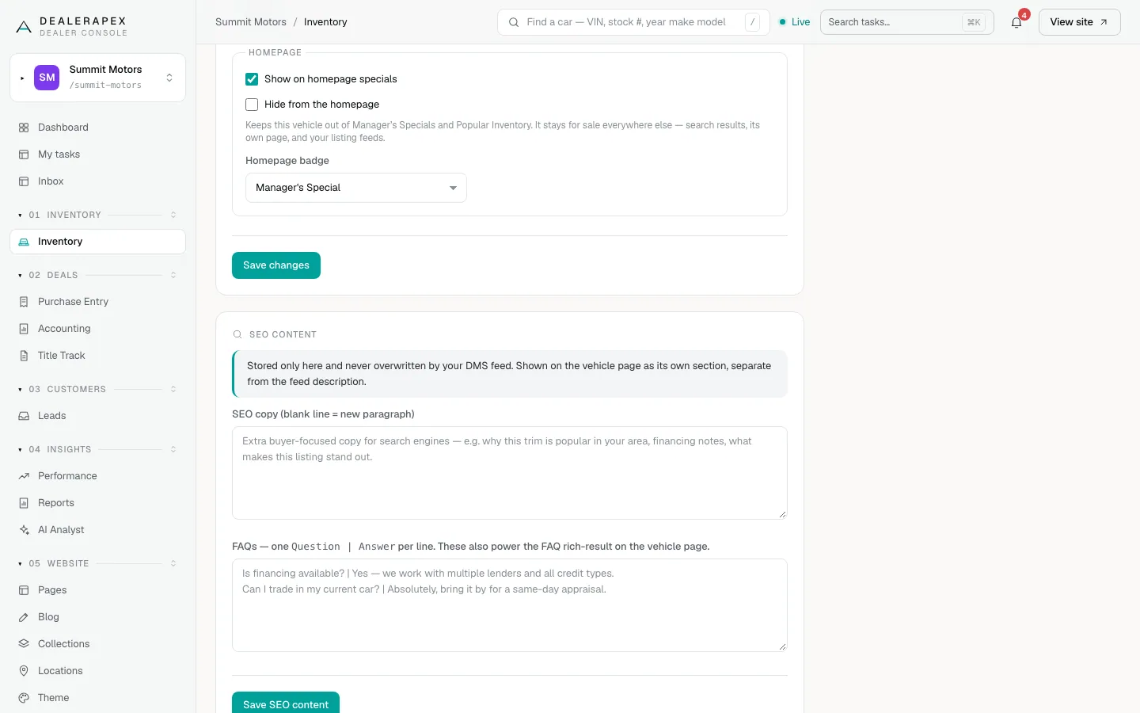Uncheck Show on homepage specials

pos(252,79)
